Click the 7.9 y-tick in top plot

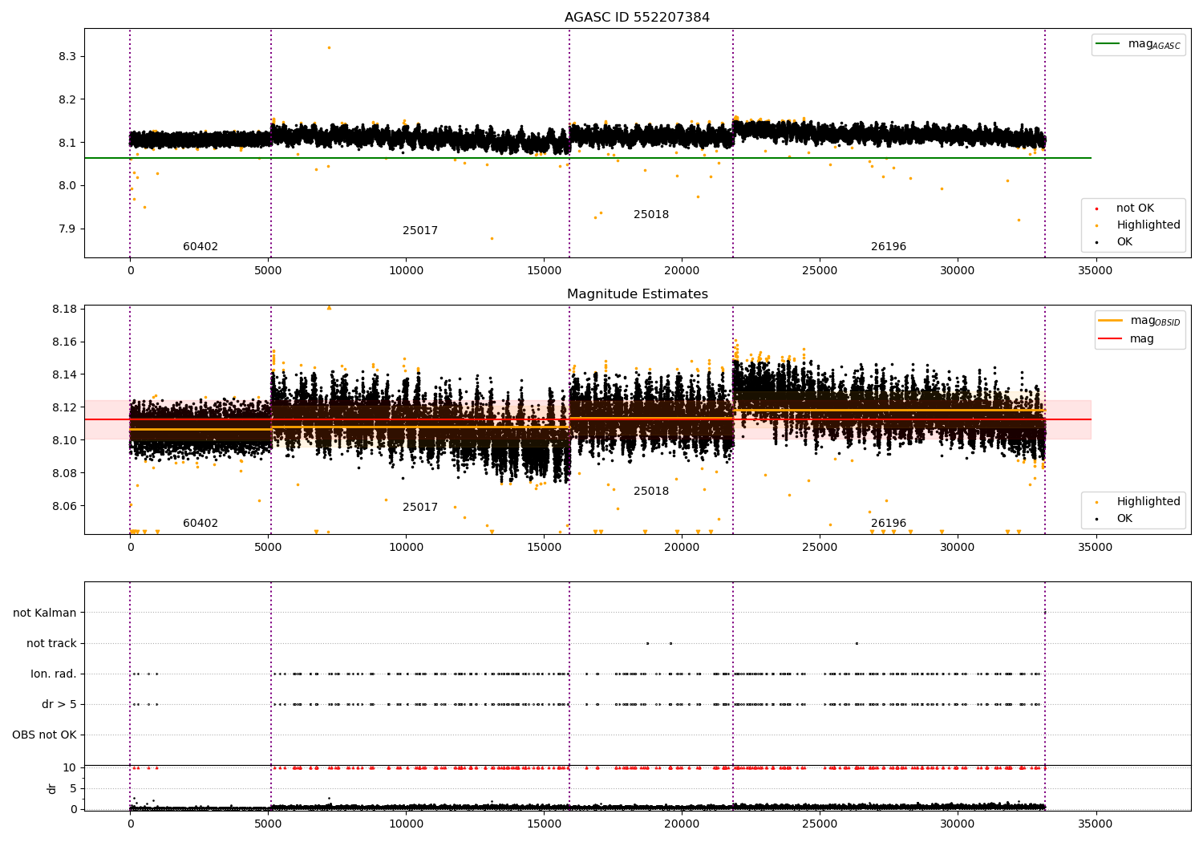point(67,229)
